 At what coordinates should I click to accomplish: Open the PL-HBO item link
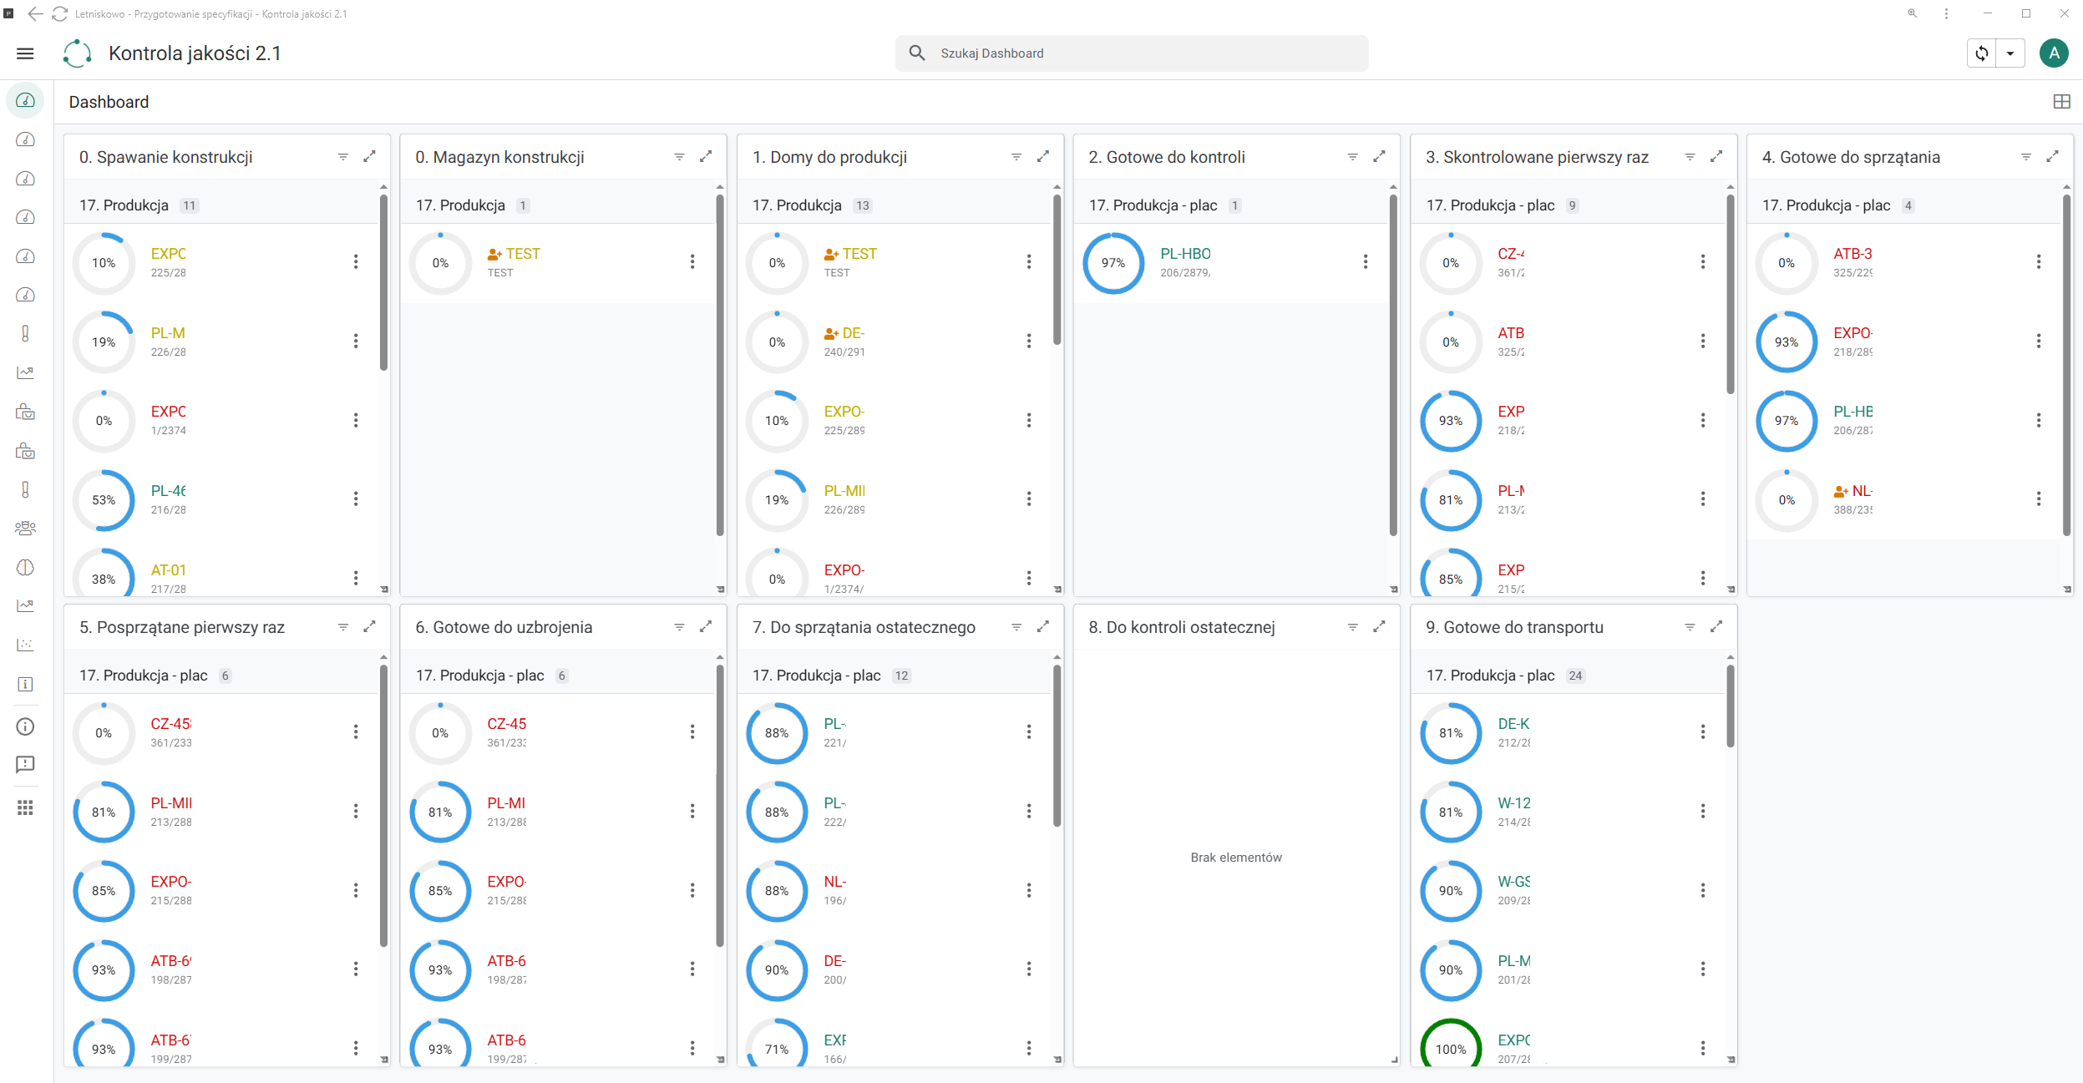click(1185, 254)
